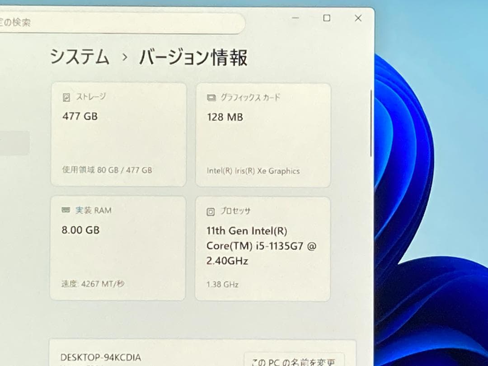488x366 pixels.
Task: Select the 8.00 GB RAM tile
Action: [118, 247]
